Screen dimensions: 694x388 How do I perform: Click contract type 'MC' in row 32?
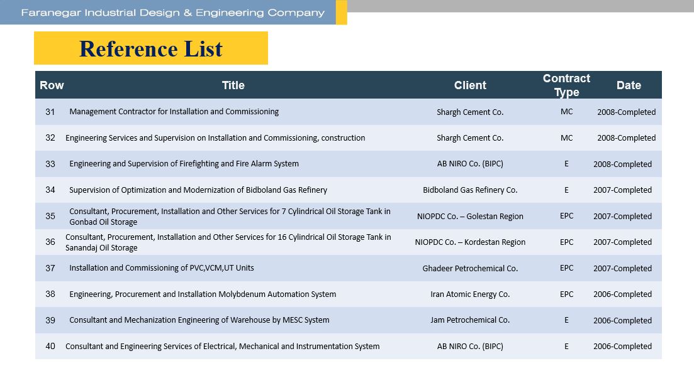pos(566,137)
